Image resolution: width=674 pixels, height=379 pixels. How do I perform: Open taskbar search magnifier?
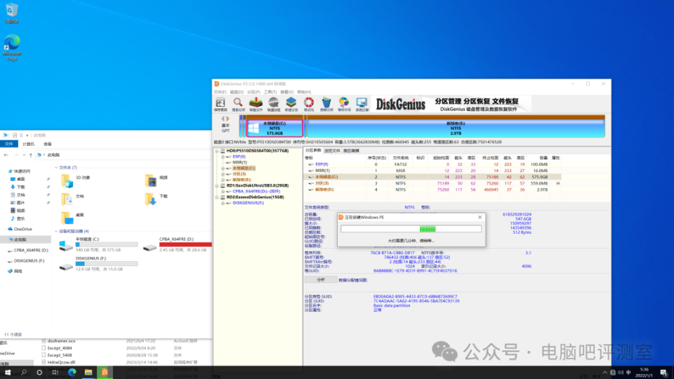[x=24, y=373]
